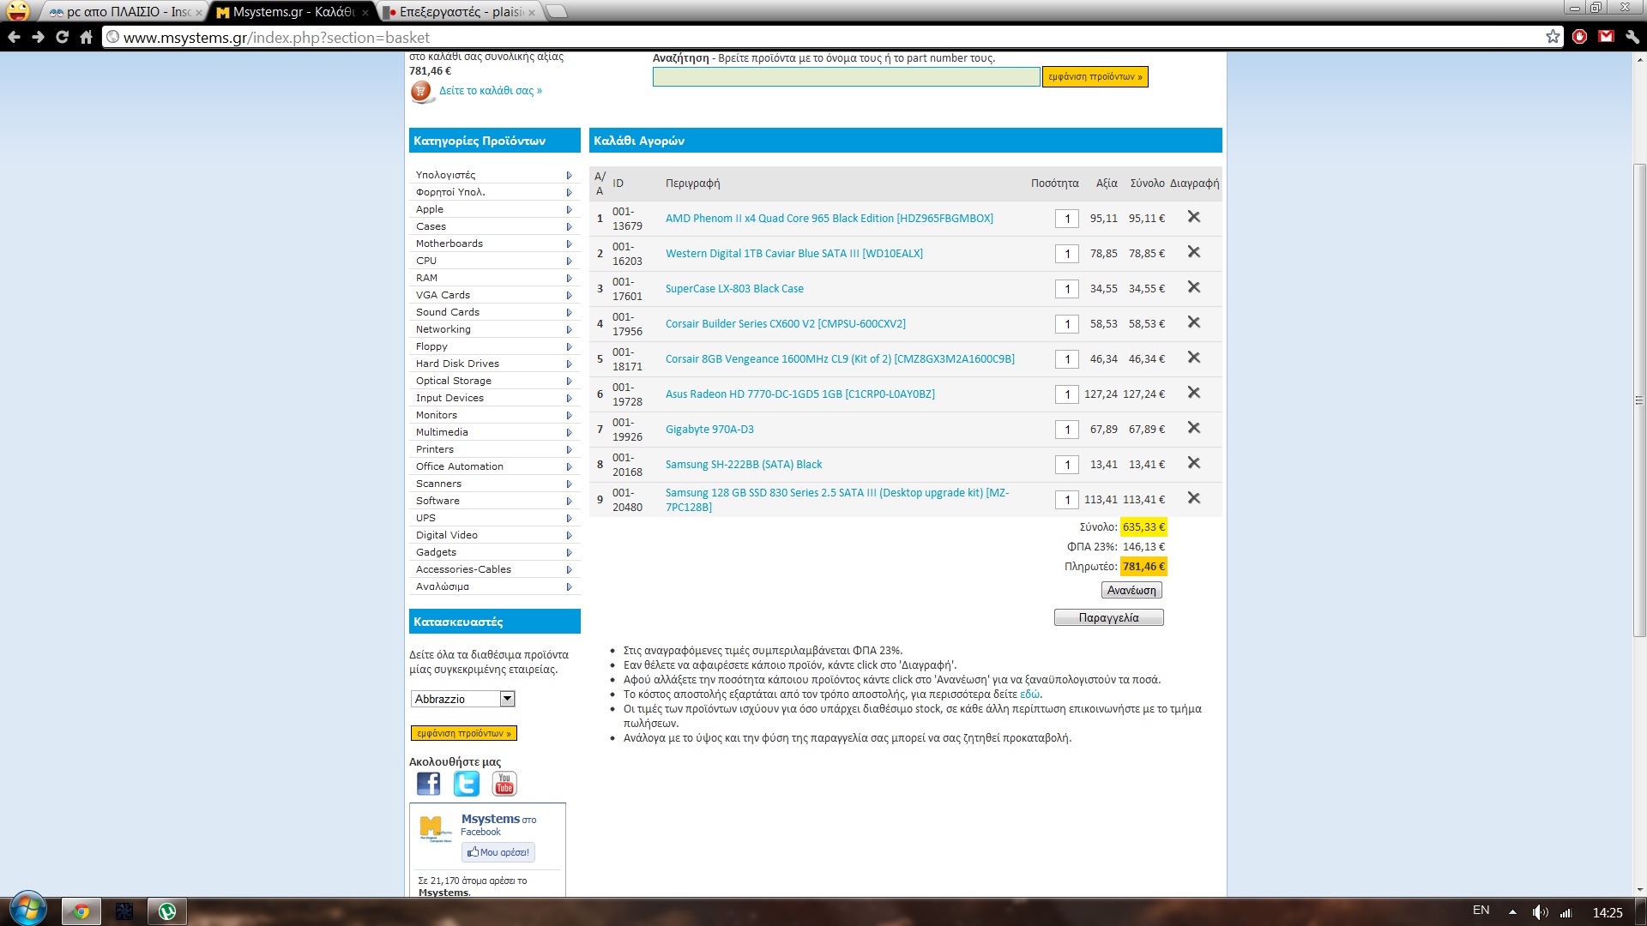Screen dimensions: 1647x926
Task: Click the shopping basket icon
Action: coord(421,91)
